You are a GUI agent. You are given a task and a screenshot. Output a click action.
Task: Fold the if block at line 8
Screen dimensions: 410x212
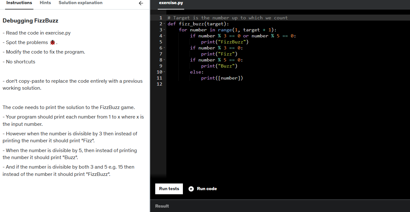coord(164,60)
